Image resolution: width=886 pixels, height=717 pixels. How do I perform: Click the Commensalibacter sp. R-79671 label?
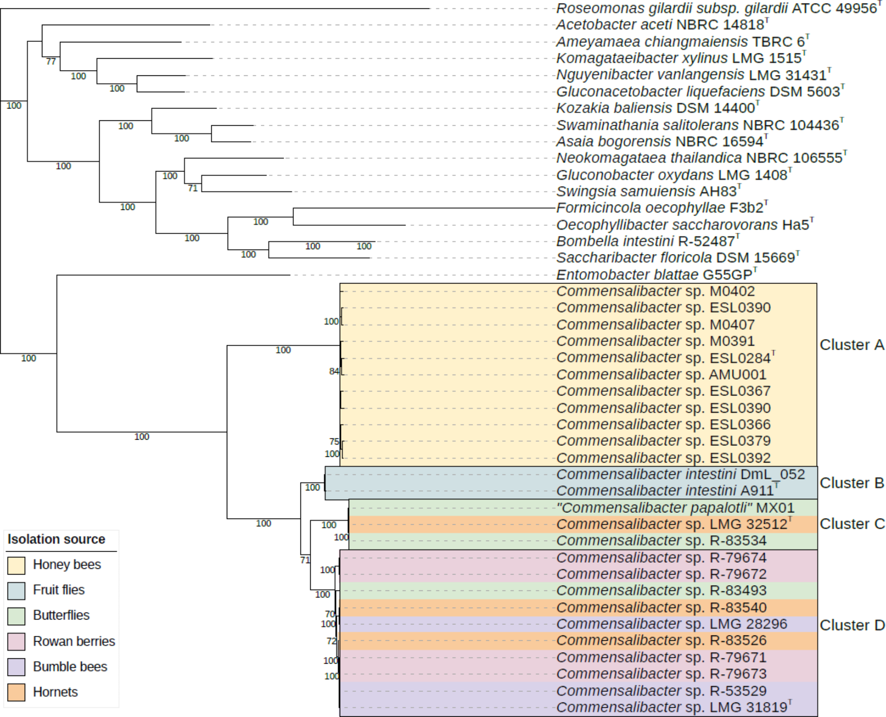click(x=661, y=657)
